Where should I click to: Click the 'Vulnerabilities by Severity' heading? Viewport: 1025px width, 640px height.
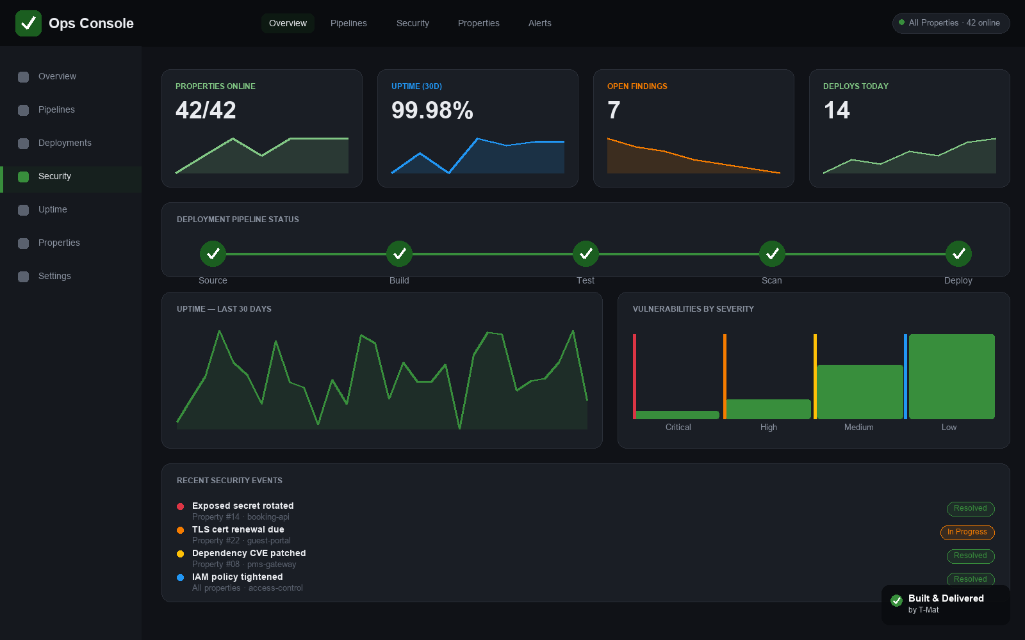click(x=693, y=309)
